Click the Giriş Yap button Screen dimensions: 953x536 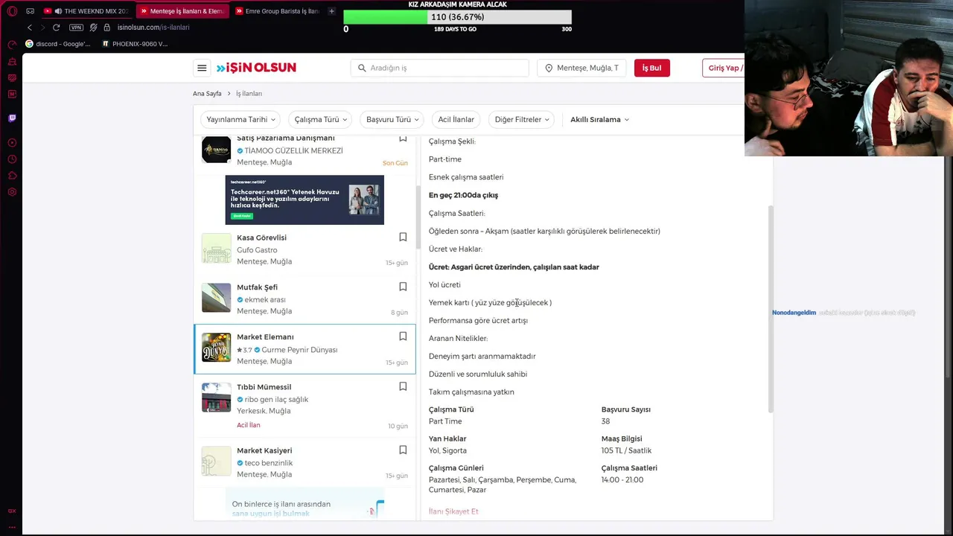coord(724,68)
